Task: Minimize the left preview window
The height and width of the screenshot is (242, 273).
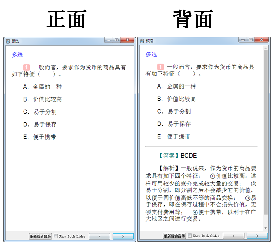Action: click(x=108, y=40)
